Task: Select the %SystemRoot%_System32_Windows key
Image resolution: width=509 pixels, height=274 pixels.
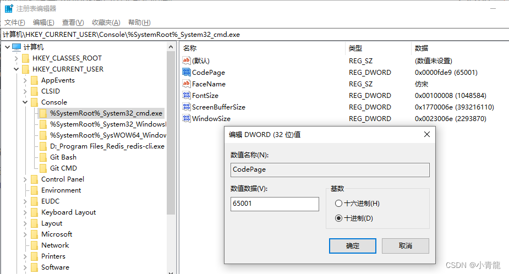Action: [x=108, y=124]
